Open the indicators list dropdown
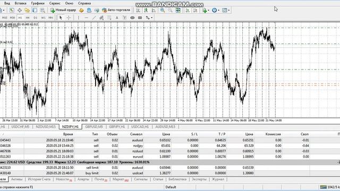The height and width of the screenshot is (191, 340). (x=206, y=10)
